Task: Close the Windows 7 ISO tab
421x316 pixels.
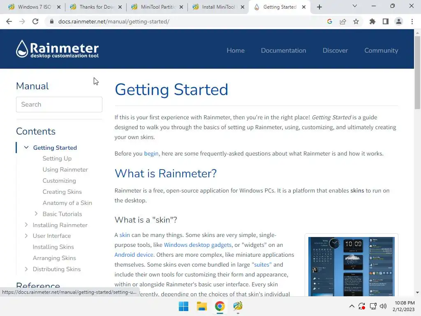Action: (x=59, y=7)
